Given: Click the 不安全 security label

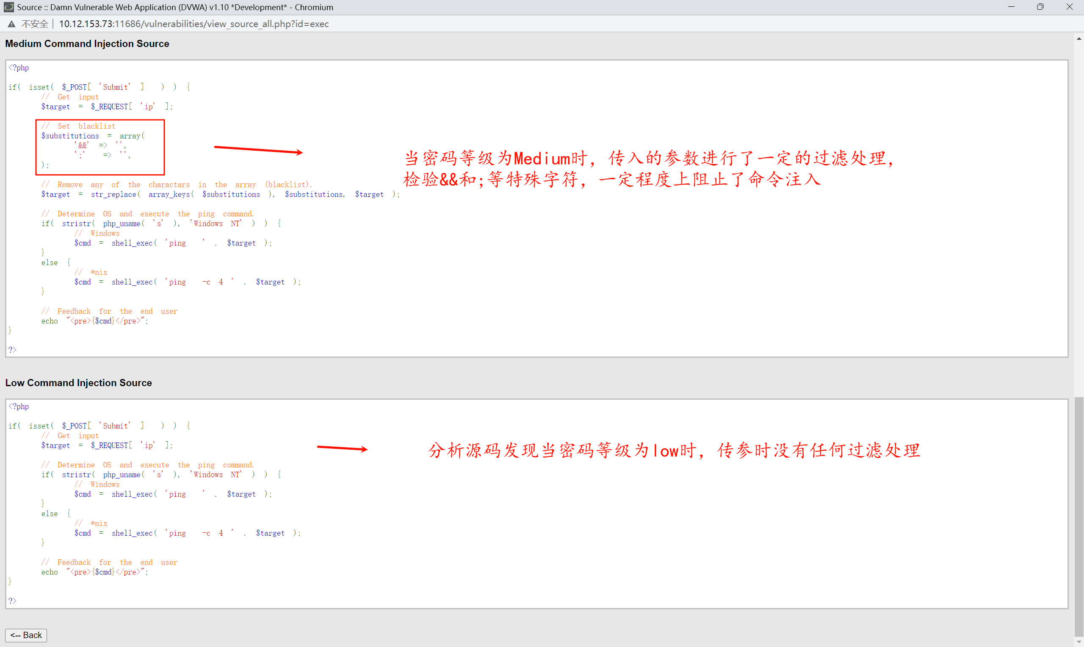Looking at the screenshot, I should (35, 24).
